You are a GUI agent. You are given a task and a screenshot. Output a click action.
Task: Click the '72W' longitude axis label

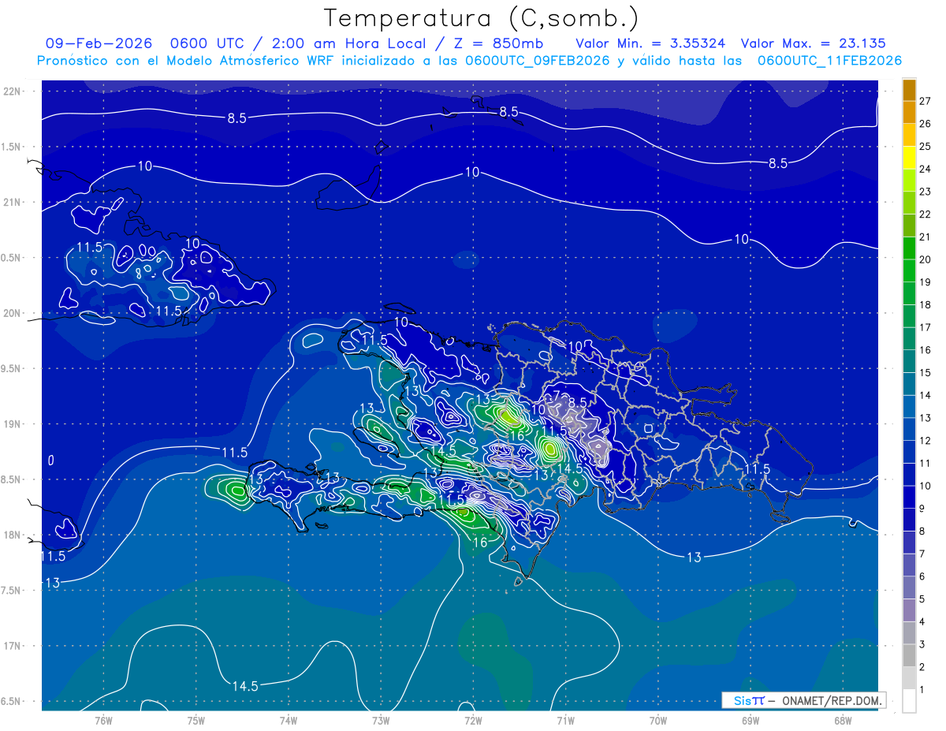tap(473, 720)
